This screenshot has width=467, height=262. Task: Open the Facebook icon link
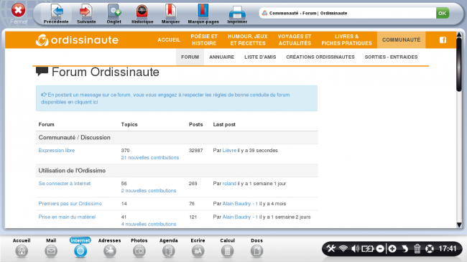[443, 40]
